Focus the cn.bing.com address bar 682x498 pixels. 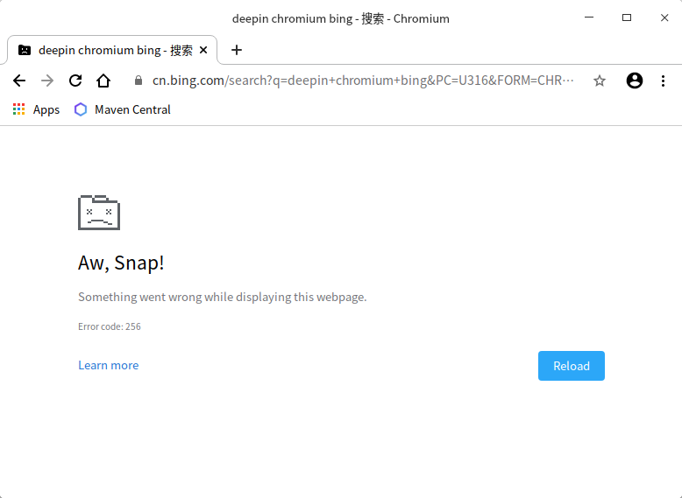[363, 81]
